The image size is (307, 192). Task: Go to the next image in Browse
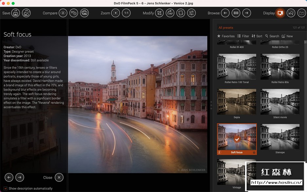(x=246, y=13)
